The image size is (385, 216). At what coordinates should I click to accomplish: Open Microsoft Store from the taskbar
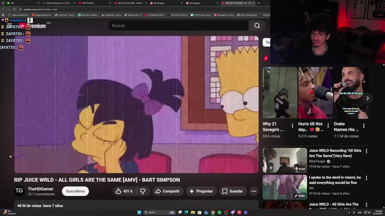pos(199,212)
